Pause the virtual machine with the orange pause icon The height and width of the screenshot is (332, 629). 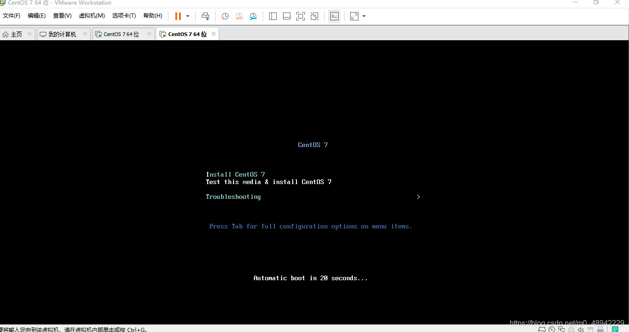[178, 16]
